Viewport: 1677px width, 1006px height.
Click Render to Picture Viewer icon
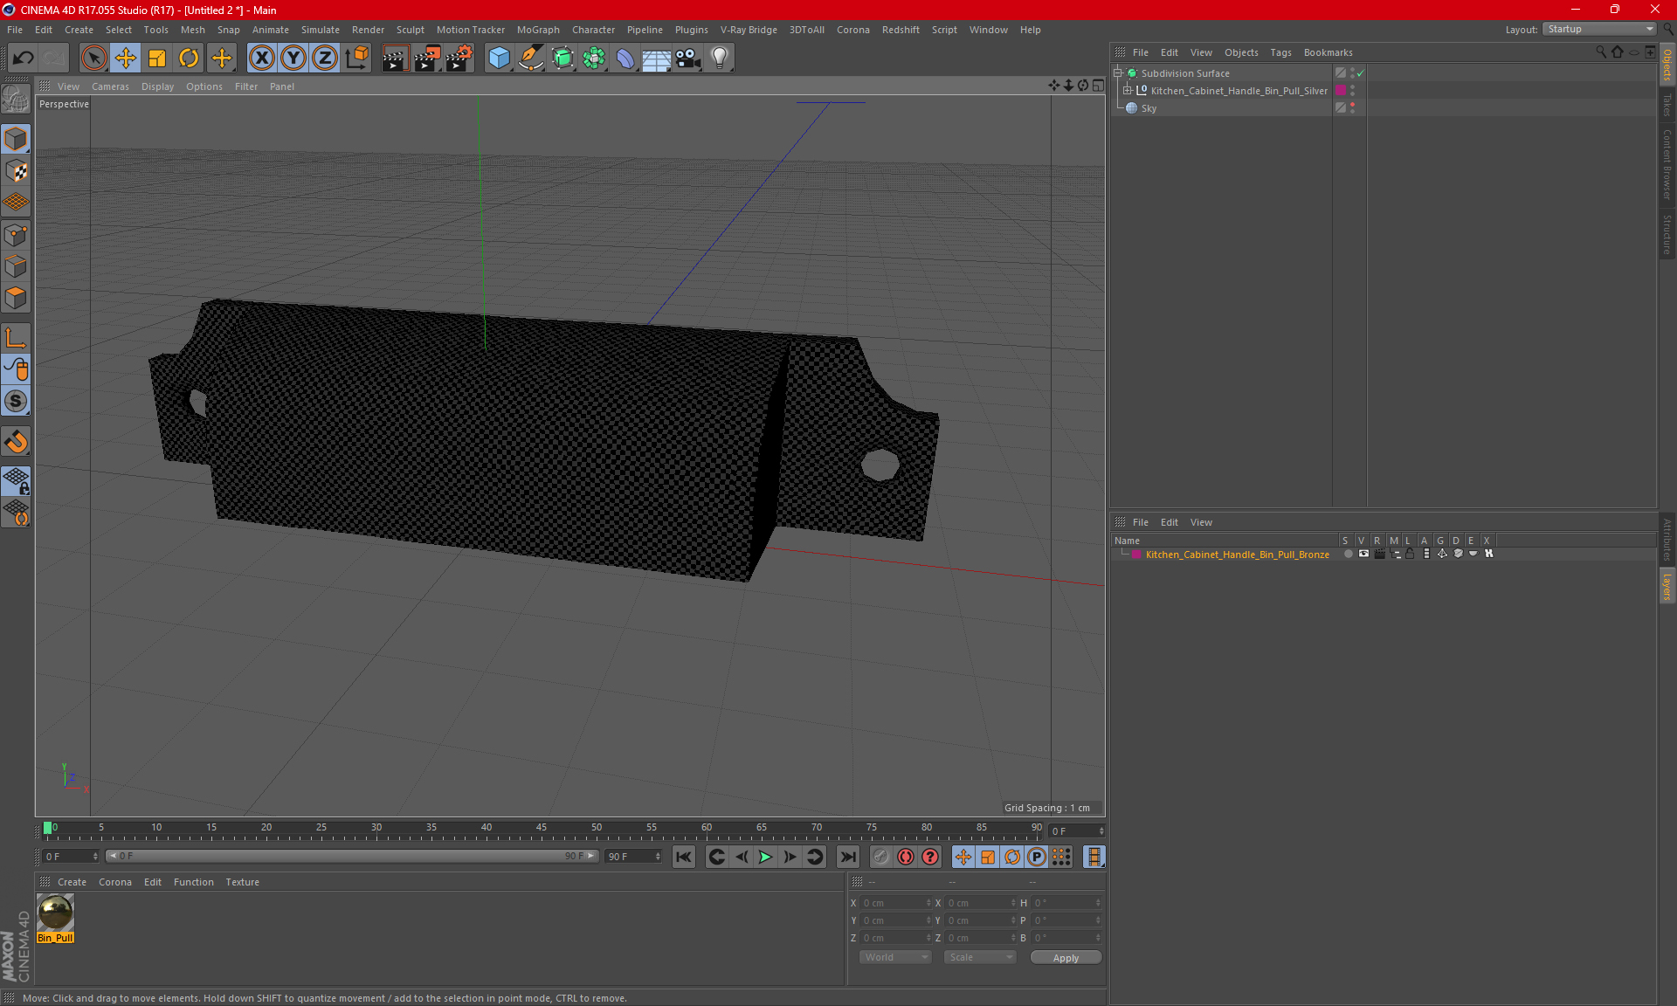point(427,58)
